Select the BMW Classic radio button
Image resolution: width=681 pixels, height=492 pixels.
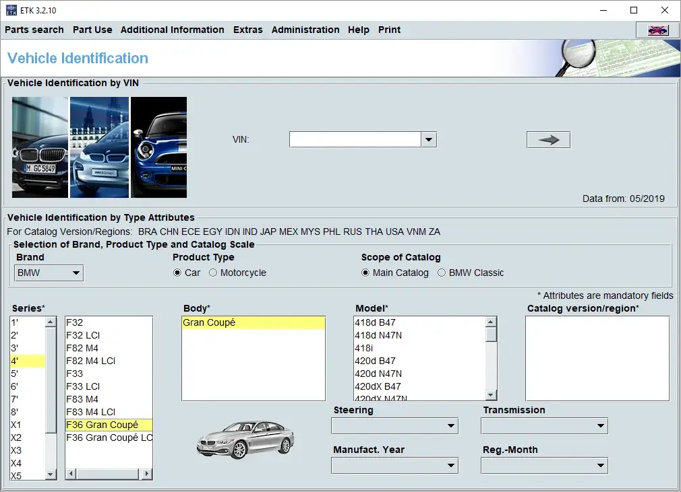click(442, 273)
